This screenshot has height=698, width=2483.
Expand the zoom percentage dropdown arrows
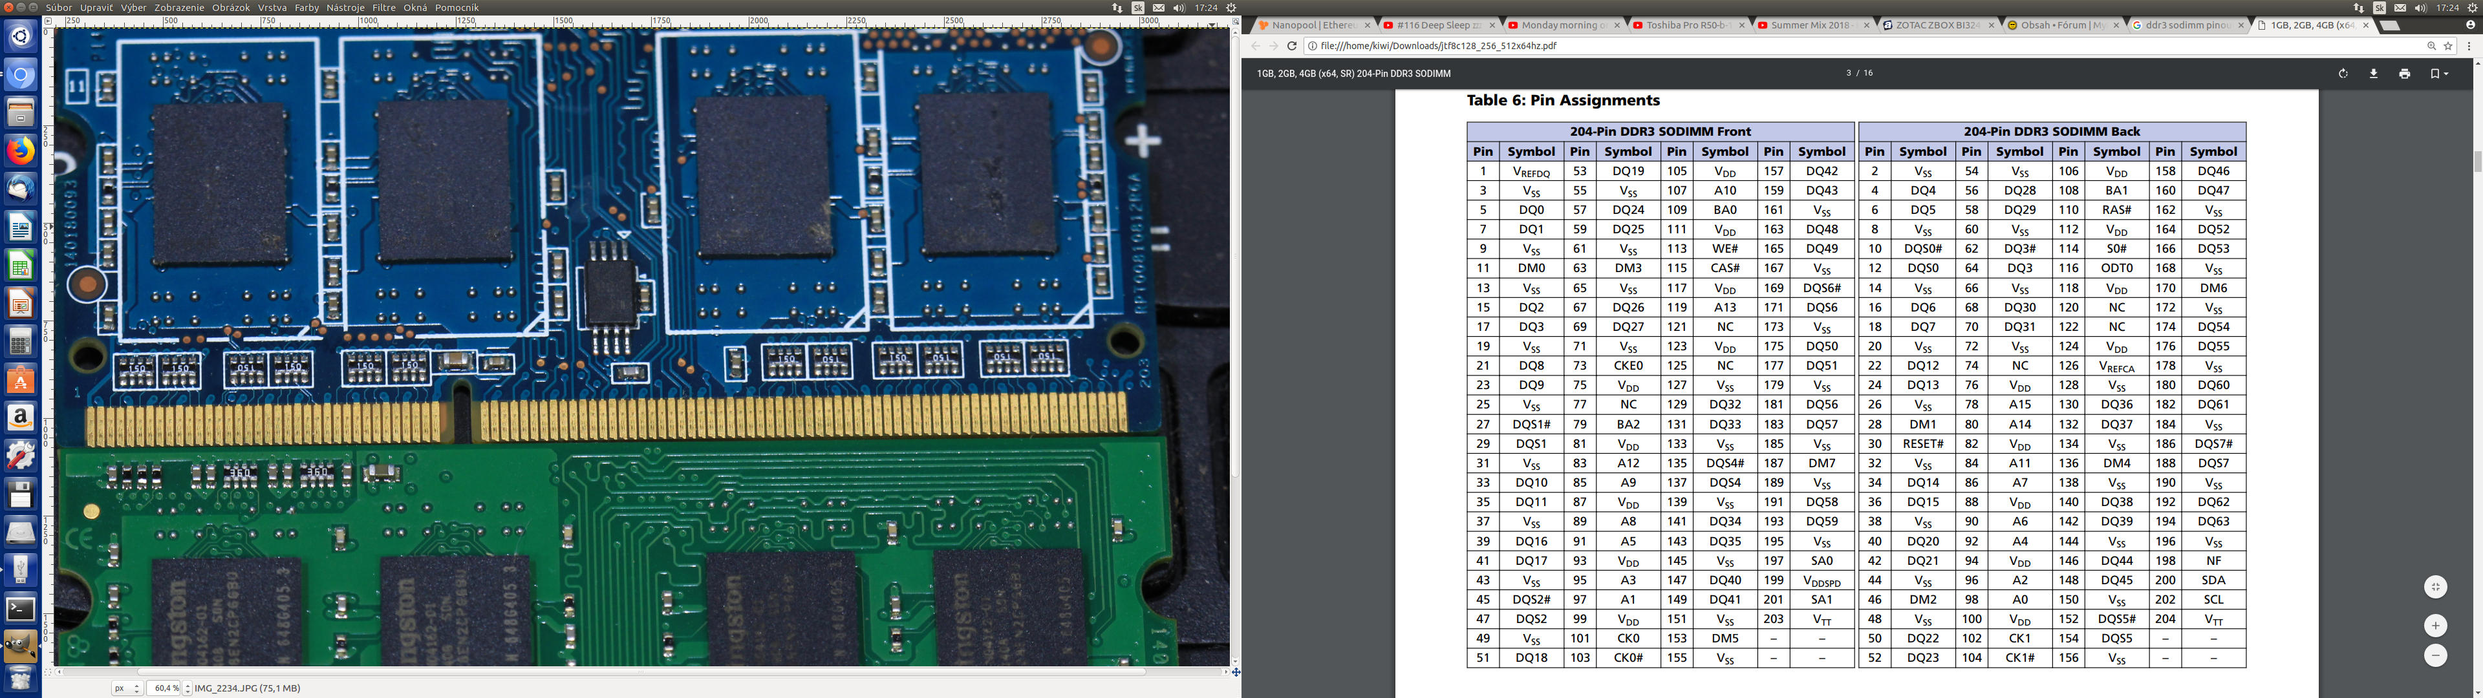(187, 688)
